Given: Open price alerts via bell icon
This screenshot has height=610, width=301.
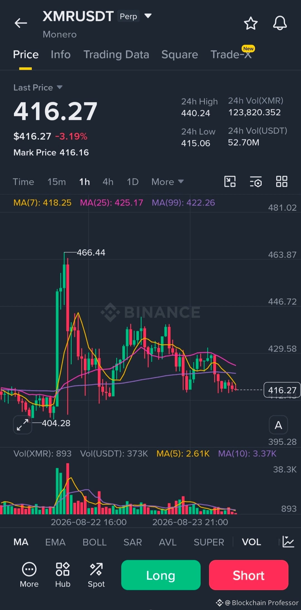Looking at the screenshot, I should 280,23.
